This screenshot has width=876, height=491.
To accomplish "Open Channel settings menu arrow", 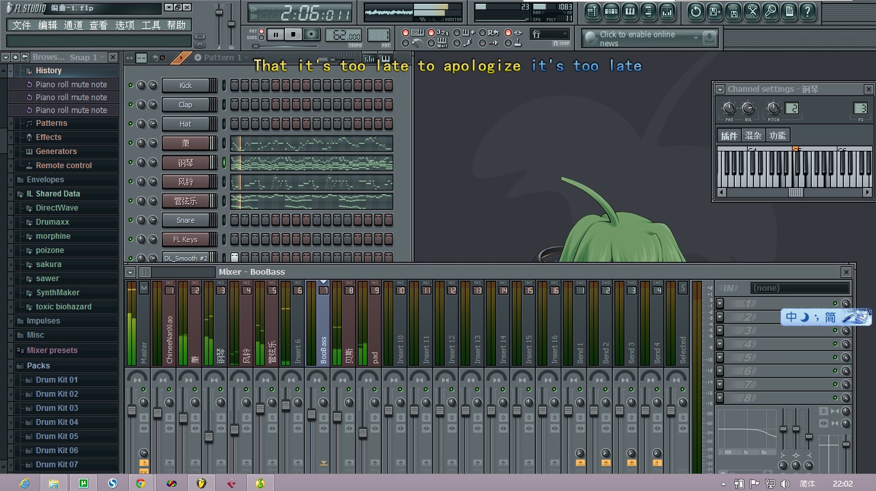I will coord(720,89).
